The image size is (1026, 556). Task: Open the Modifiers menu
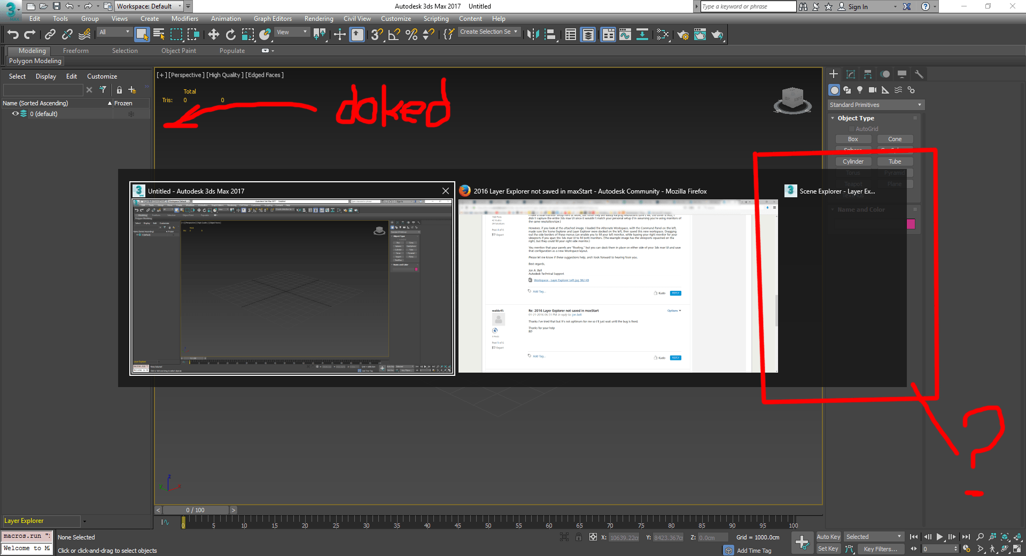pyautogui.click(x=184, y=19)
